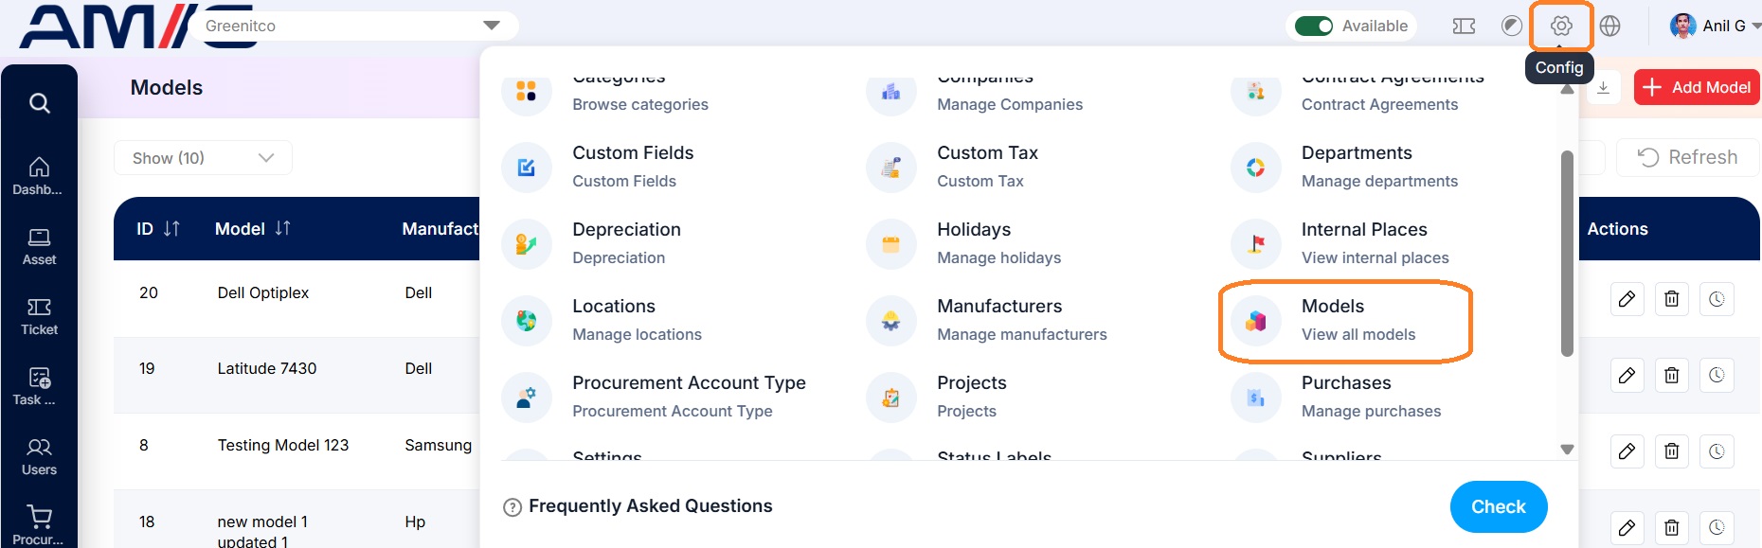Delete the Latitude 7430 model row

click(x=1672, y=376)
